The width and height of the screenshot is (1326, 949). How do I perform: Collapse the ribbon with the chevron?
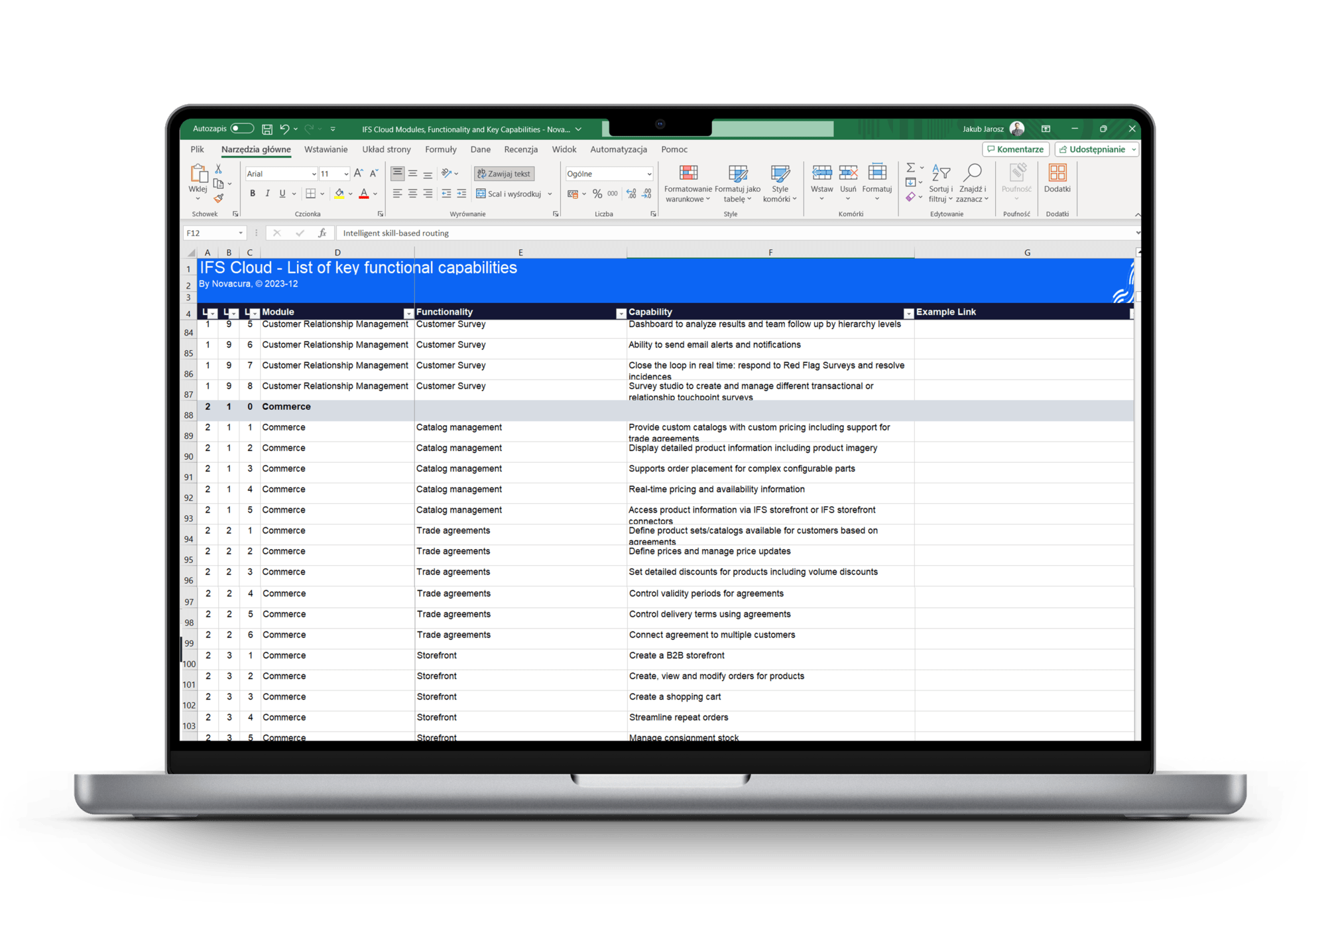1137,214
